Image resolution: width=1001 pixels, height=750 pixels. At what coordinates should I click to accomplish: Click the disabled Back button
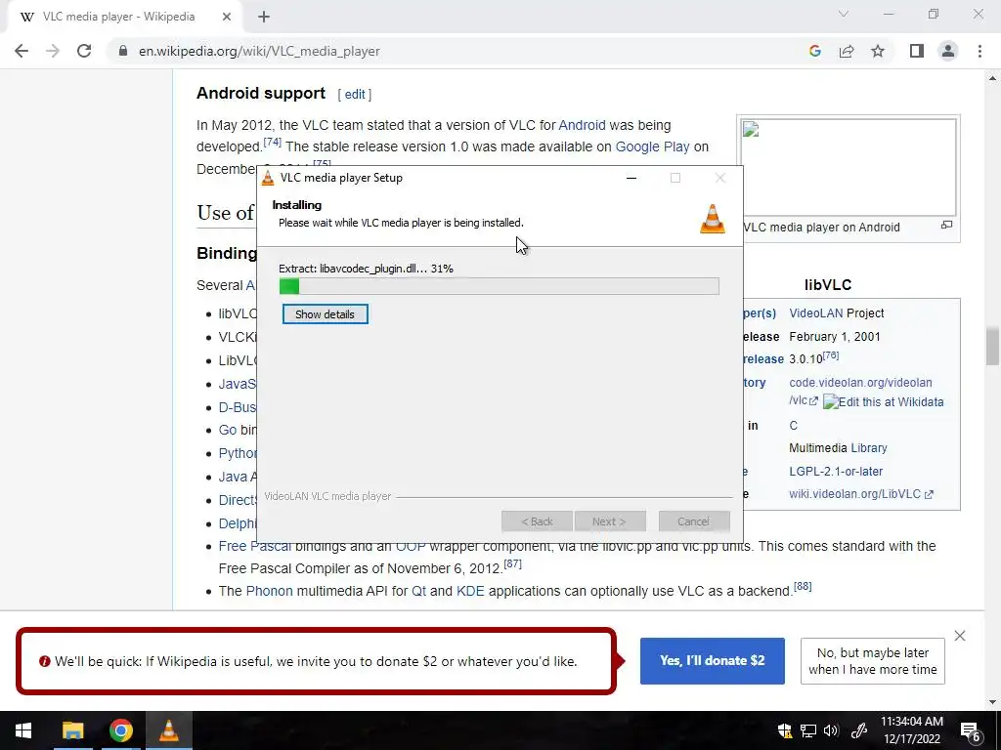point(537,521)
